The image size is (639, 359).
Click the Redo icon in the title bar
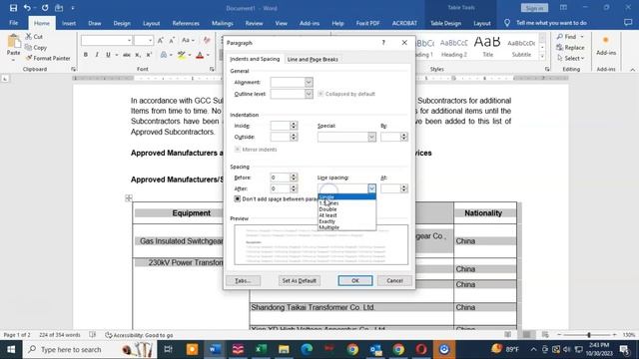pos(45,8)
